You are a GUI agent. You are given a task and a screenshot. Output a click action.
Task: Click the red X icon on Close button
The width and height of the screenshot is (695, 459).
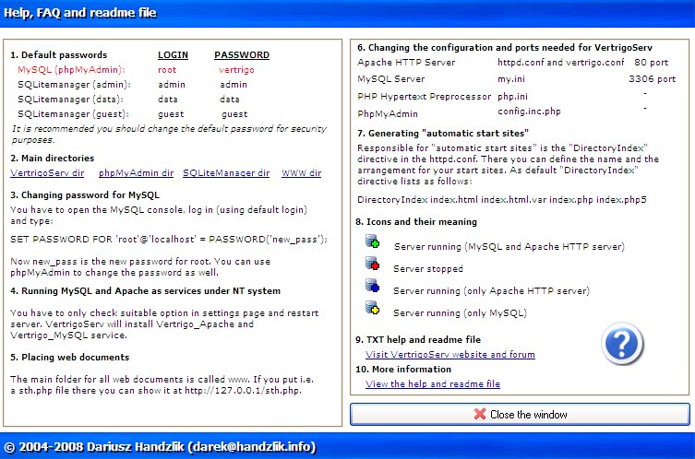click(480, 414)
